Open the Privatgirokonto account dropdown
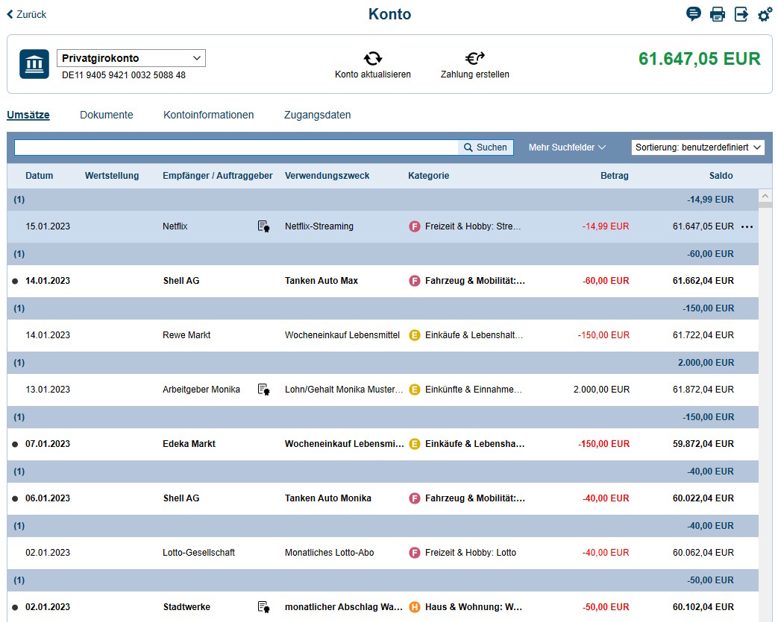The width and height of the screenshot is (778, 622). click(131, 58)
